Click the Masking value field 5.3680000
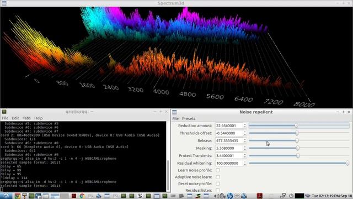 (x=229, y=148)
